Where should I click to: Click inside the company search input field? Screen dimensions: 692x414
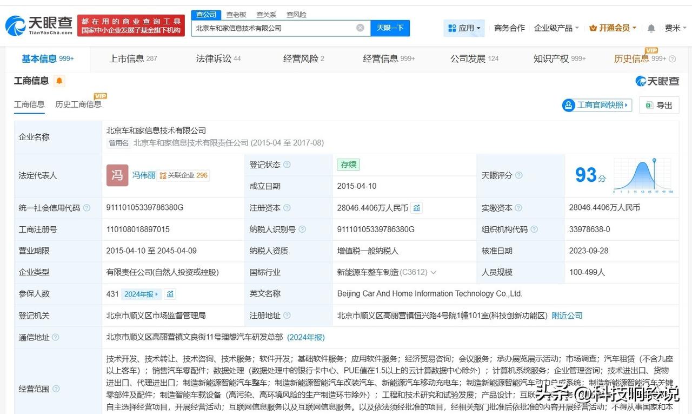(x=270, y=28)
